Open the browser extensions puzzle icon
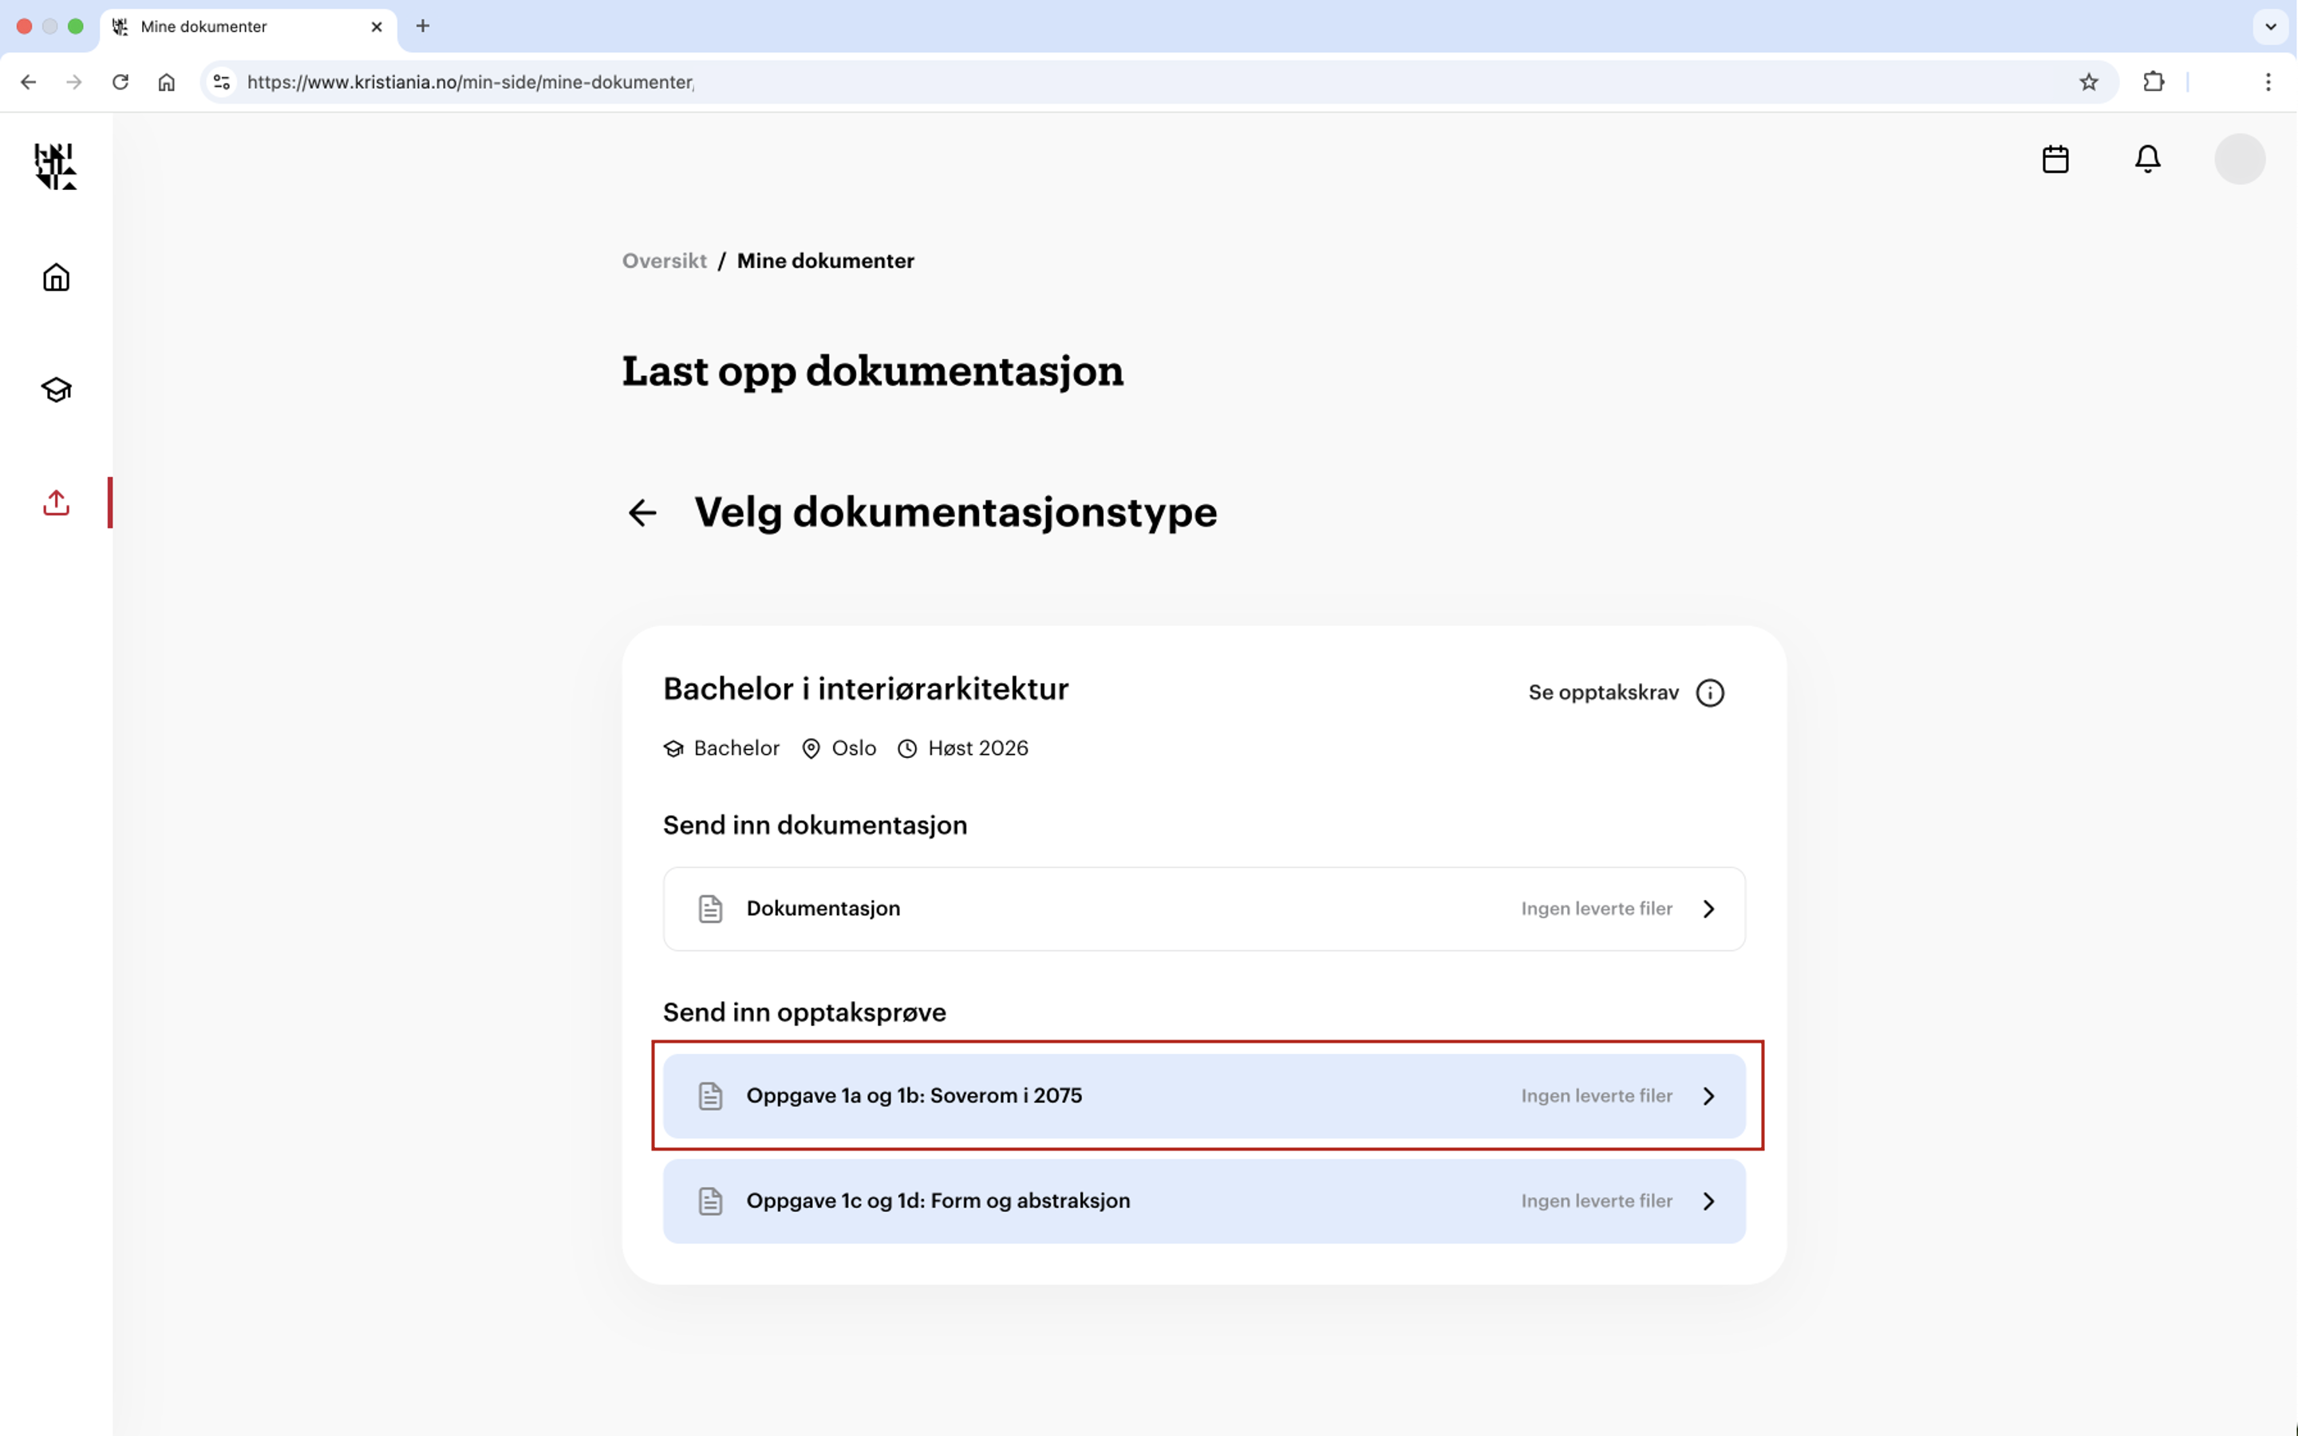Viewport: 2298px width, 1436px height. pyautogui.click(x=2154, y=83)
